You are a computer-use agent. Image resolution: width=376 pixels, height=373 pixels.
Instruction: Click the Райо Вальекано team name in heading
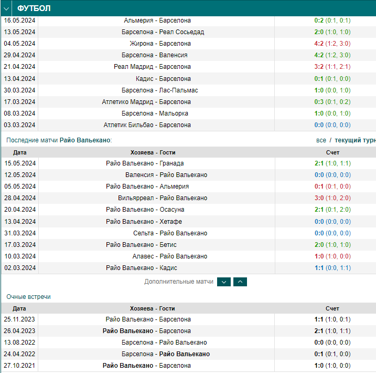point(85,140)
